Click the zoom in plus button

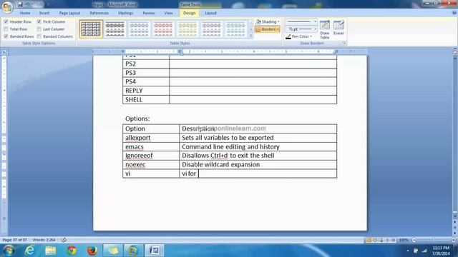(454, 240)
